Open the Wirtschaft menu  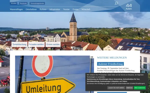pyautogui.click(x=86, y=9)
